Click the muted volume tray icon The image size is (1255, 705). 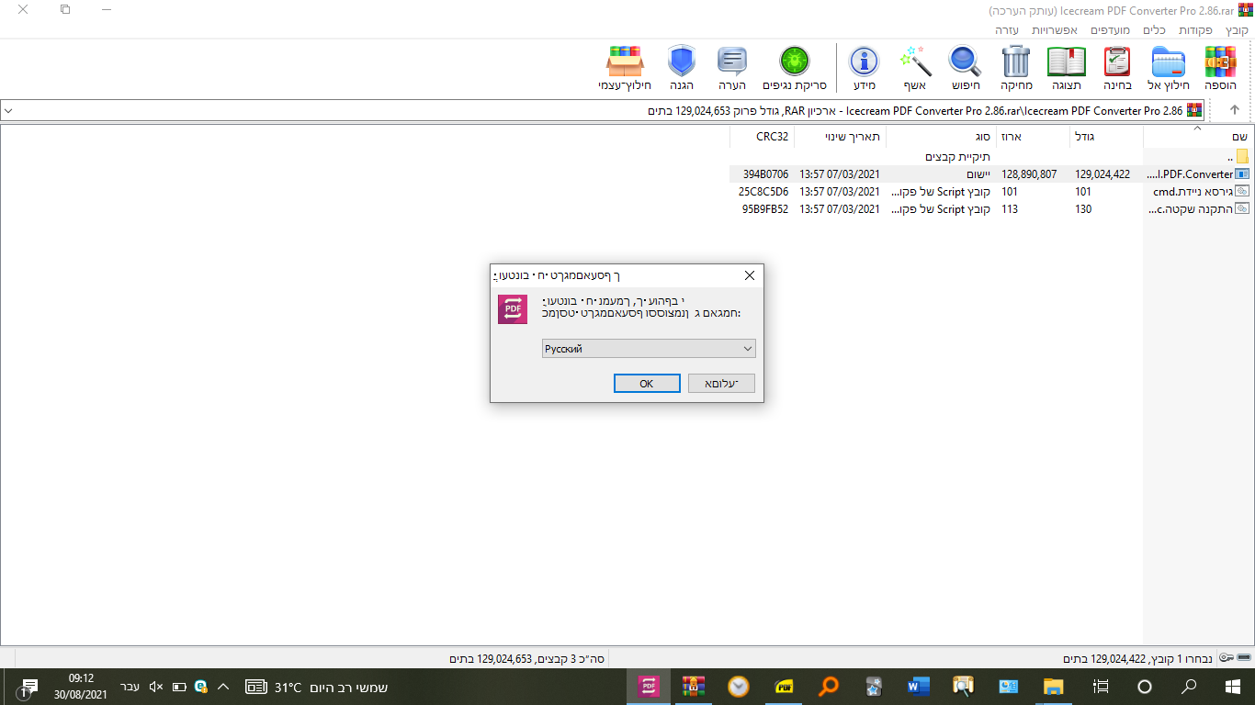(155, 687)
